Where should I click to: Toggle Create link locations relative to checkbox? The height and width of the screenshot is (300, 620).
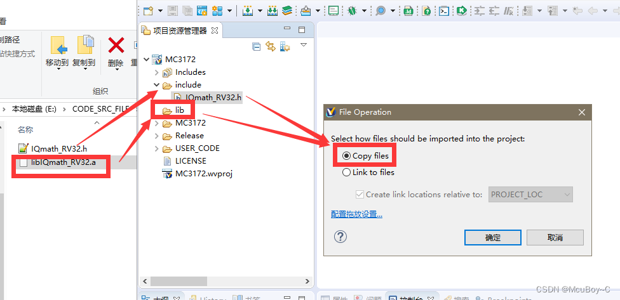(360, 195)
